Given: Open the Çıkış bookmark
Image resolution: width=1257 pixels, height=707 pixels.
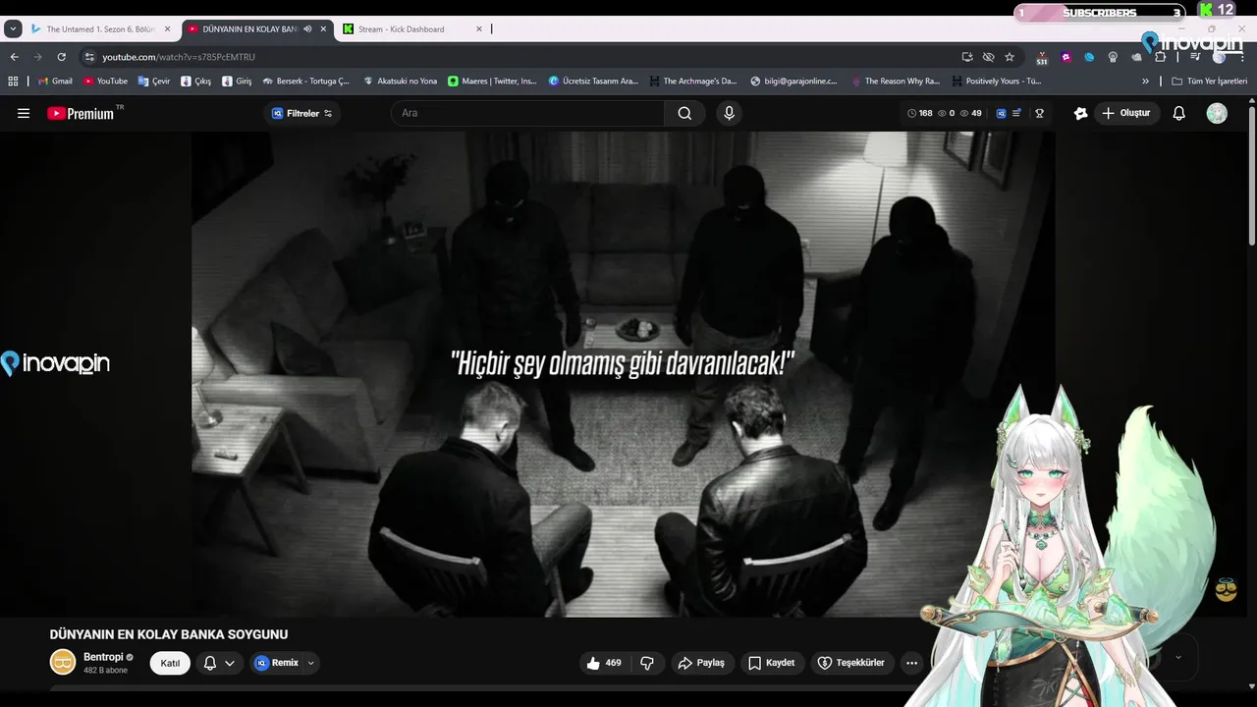Looking at the screenshot, I should [x=195, y=82].
